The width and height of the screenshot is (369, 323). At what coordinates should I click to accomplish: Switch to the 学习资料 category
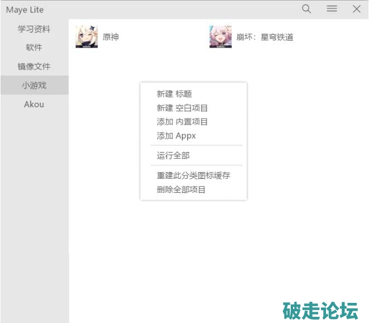click(x=34, y=28)
